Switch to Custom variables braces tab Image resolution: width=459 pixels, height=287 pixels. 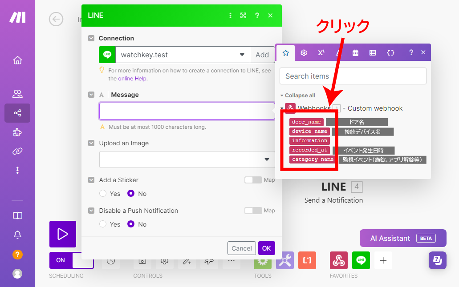point(390,53)
